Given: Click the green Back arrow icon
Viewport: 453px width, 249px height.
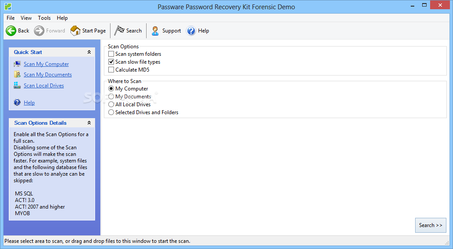Looking at the screenshot, I should [x=11, y=31].
